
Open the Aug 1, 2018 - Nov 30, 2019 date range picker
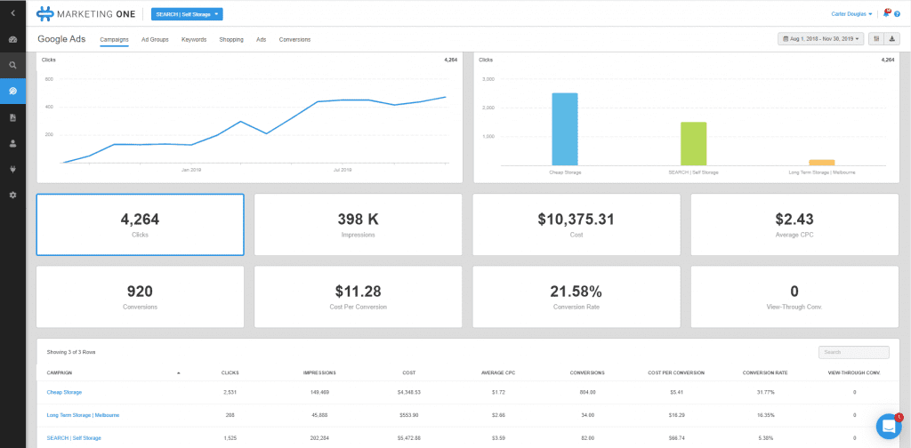tap(821, 39)
